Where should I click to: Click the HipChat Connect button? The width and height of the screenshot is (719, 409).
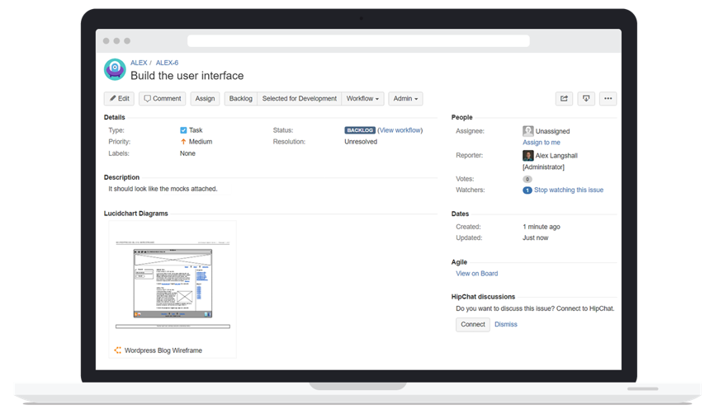(473, 324)
